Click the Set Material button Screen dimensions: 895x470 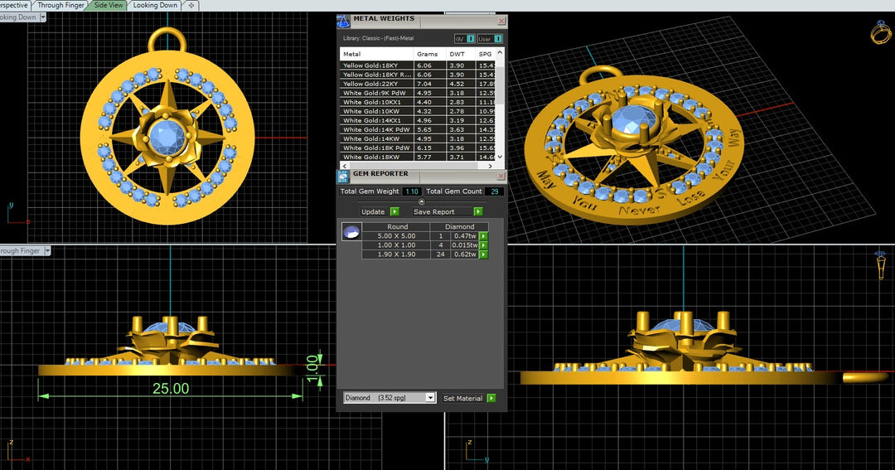(x=463, y=398)
